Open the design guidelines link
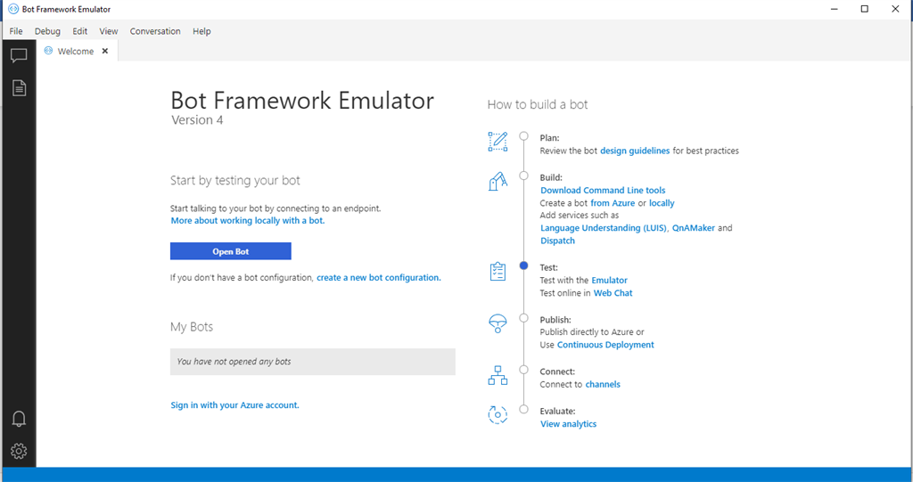 635,151
